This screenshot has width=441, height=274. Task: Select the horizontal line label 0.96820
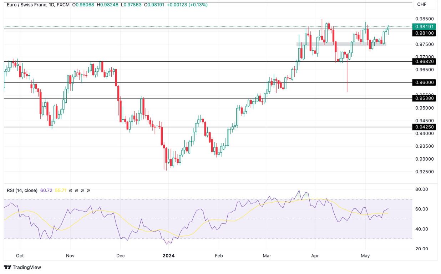coord(424,61)
